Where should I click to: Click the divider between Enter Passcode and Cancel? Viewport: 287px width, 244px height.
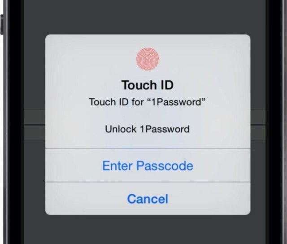click(x=148, y=182)
